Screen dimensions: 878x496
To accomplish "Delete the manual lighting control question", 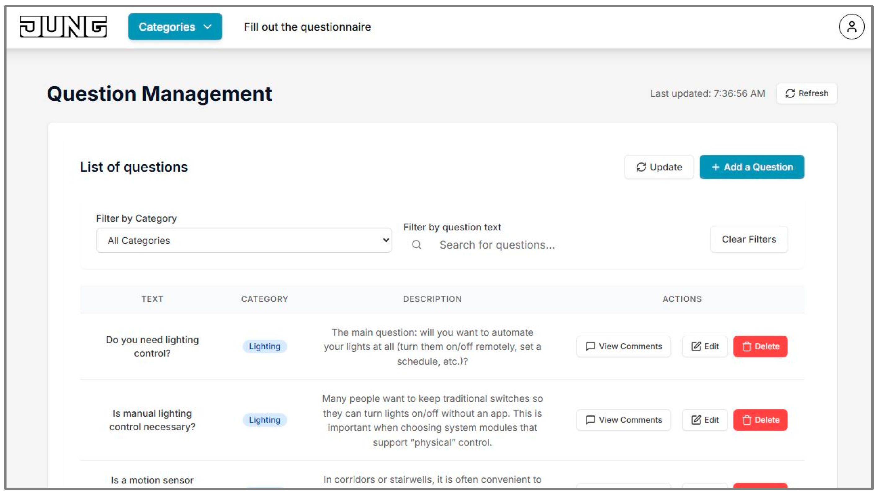I will [x=760, y=420].
